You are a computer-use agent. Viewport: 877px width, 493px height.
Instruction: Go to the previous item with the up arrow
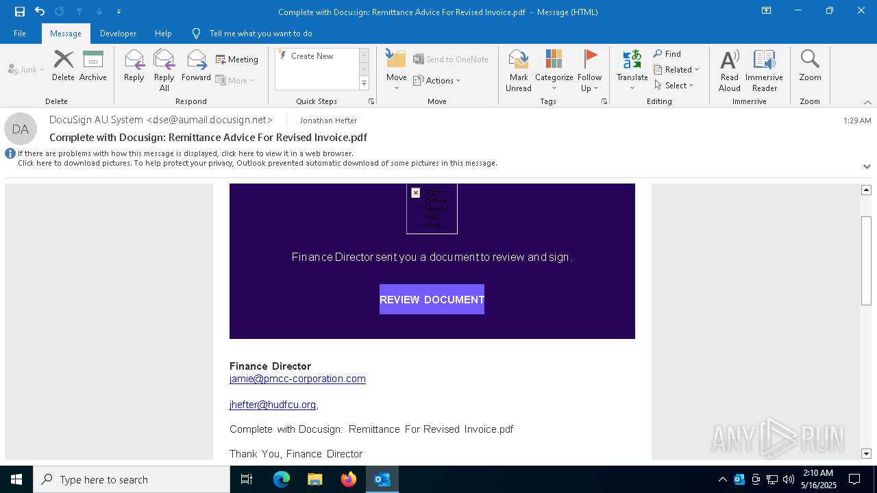(x=79, y=12)
